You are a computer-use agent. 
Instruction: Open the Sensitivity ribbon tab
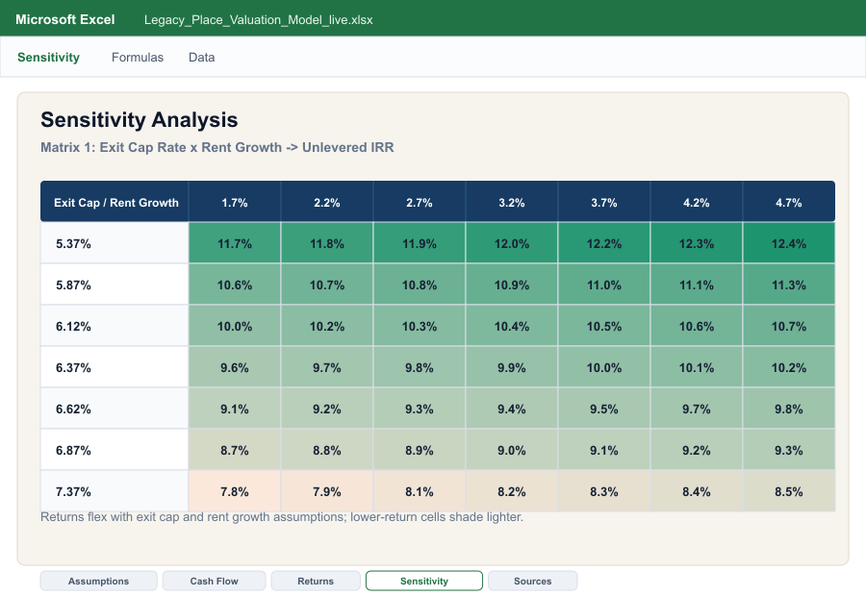[x=49, y=58]
